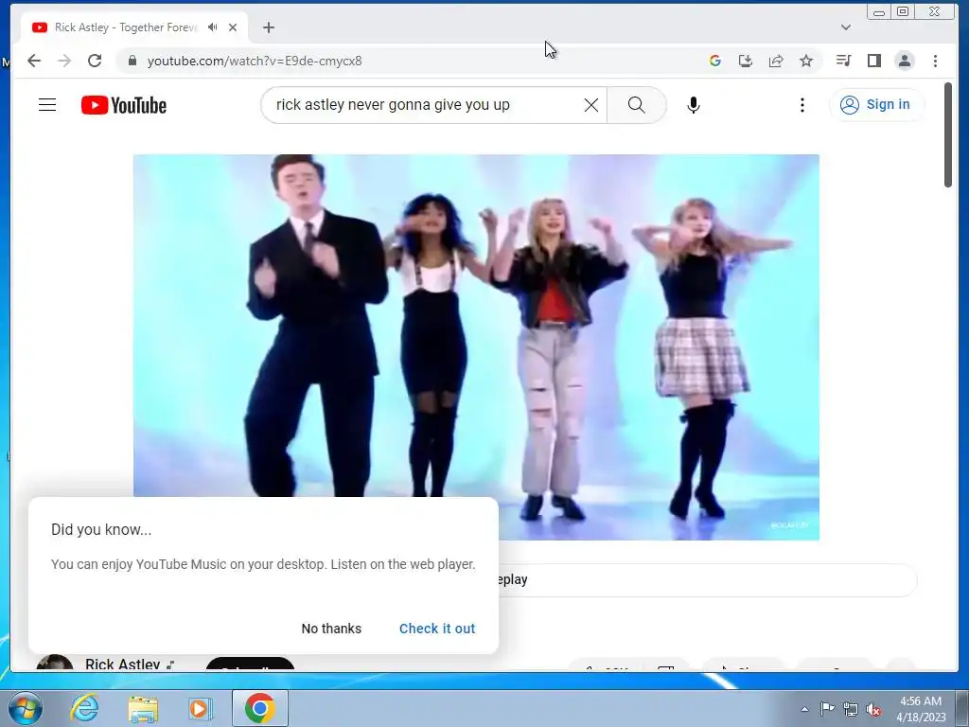Open the Rick Astley channel name
Image resolution: width=969 pixels, height=727 pixels.
click(x=123, y=664)
